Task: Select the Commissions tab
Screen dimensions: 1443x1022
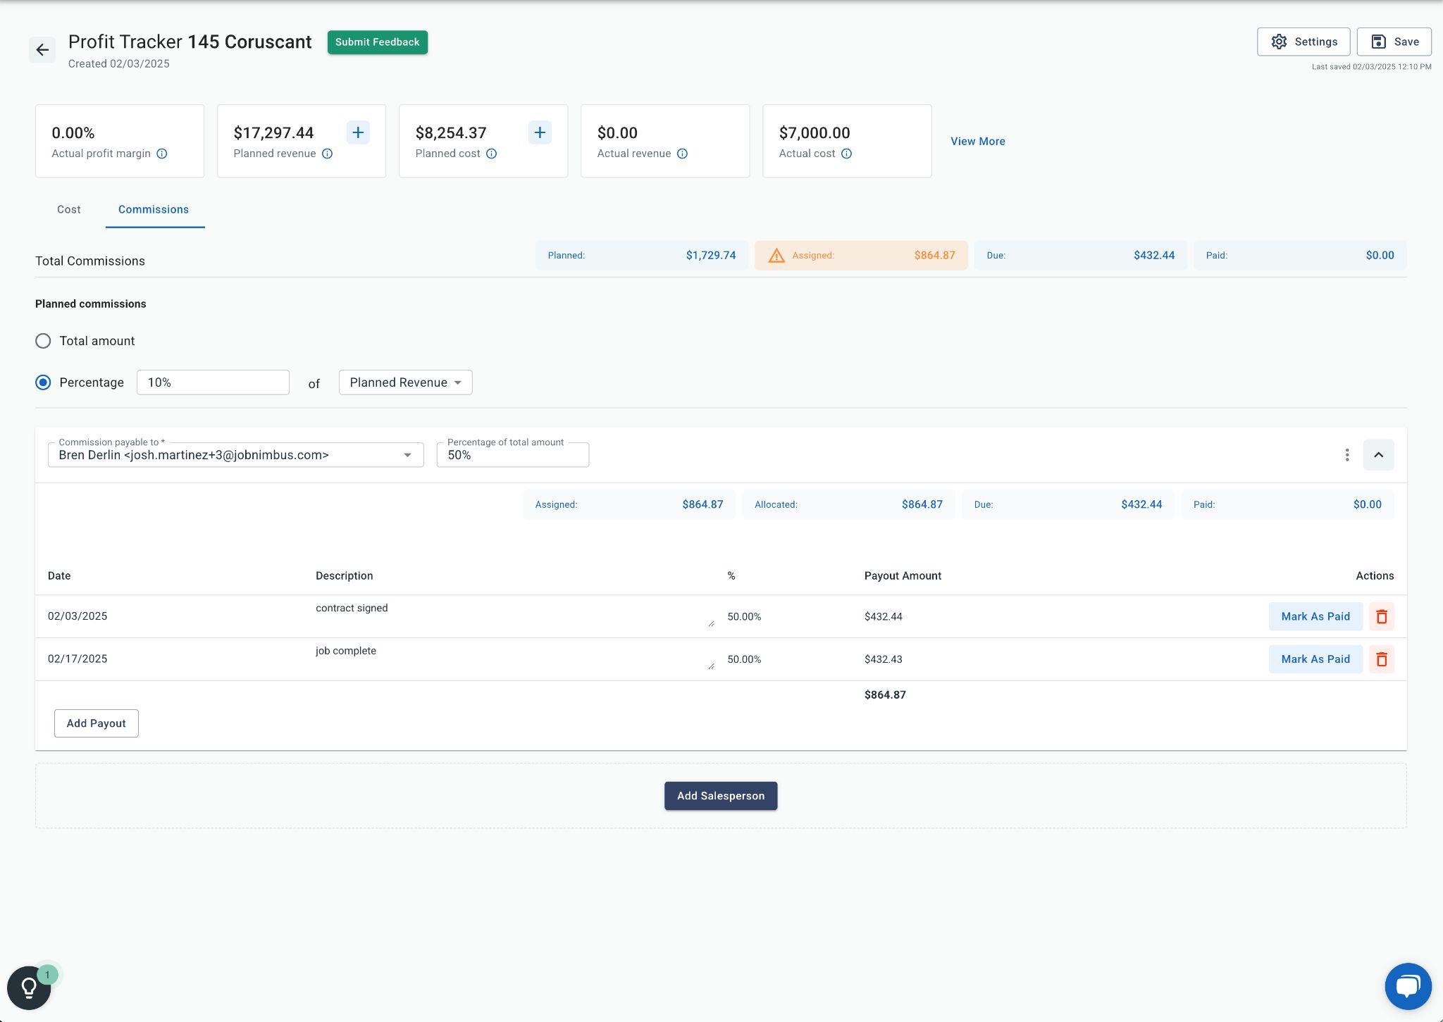Action: [154, 210]
